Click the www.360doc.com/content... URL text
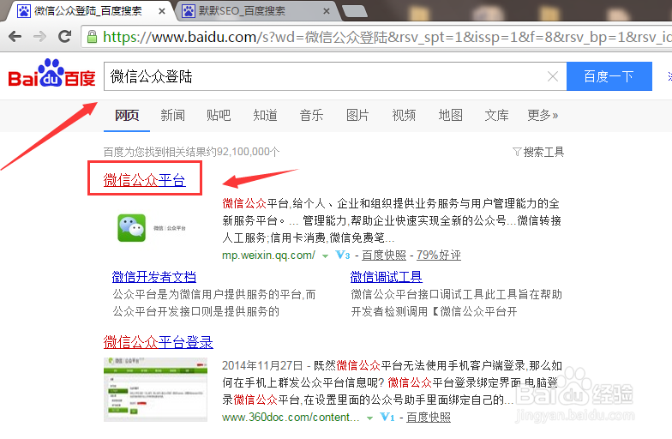The width and height of the screenshot is (672, 439). coord(291,417)
